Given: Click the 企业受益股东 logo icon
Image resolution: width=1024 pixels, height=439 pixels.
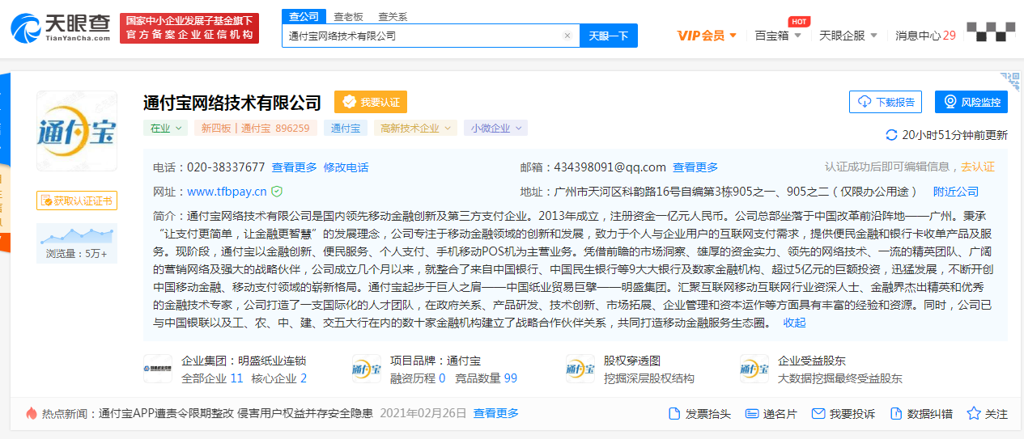Looking at the screenshot, I should point(754,369).
